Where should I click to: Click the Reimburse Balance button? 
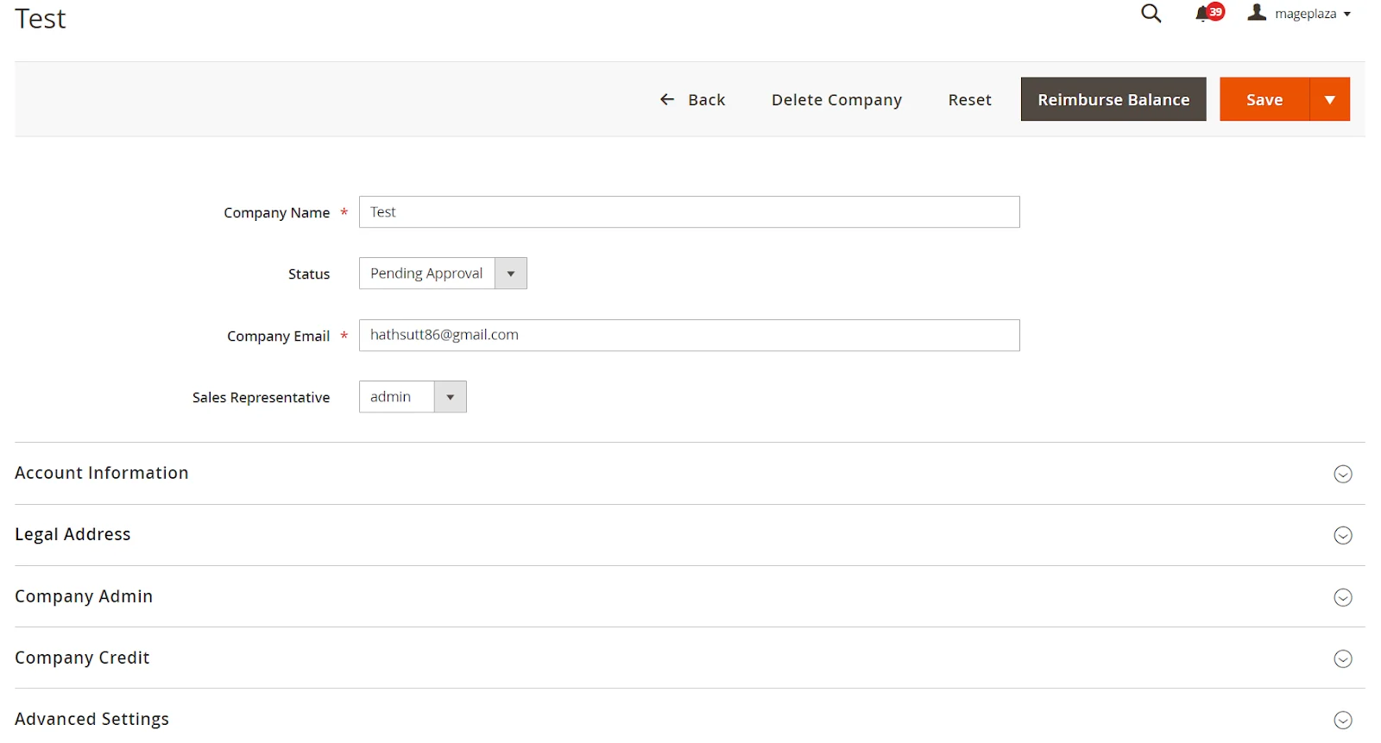(1113, 100)
